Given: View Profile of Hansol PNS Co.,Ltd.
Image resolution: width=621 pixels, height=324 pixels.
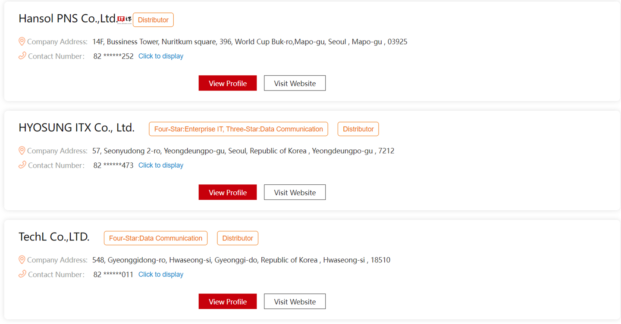Looking at the screenshot, I should [x=228, y=83].
